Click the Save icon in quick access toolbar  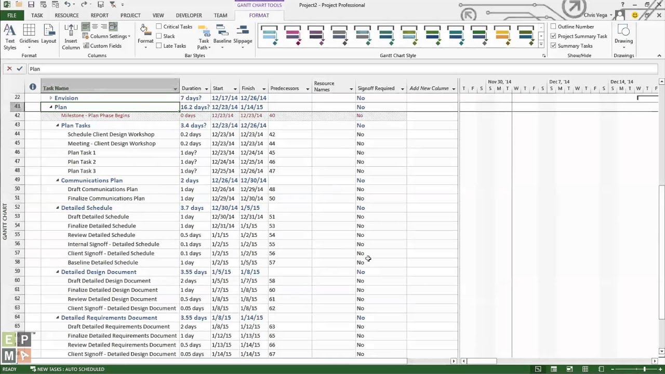tap(31, 5)
